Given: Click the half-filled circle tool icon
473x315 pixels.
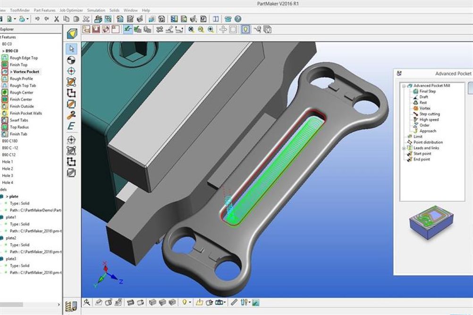Looking at the screenshot, I should click(71, 60).
